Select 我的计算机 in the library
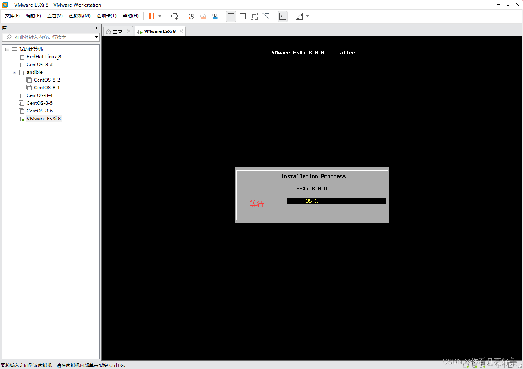 (31, 49)
